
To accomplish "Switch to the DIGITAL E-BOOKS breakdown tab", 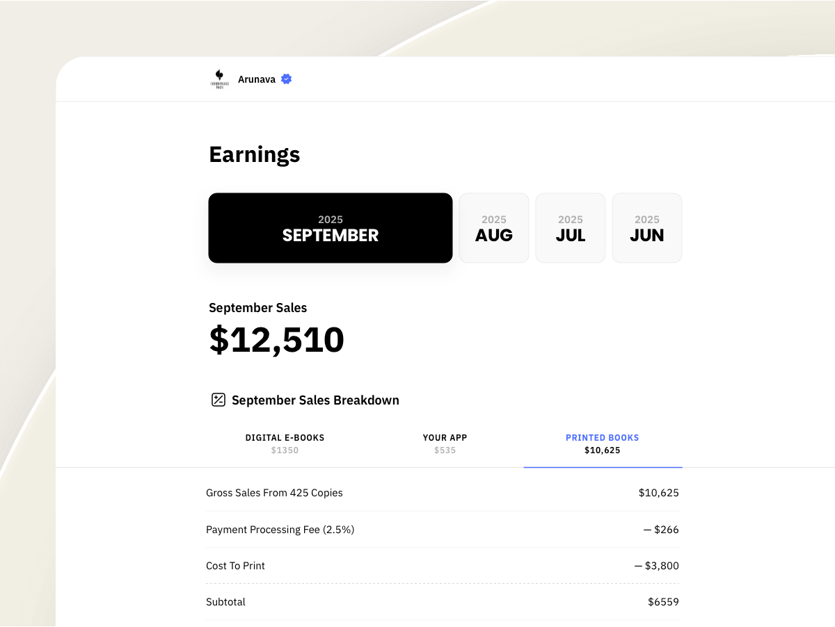I will click(x=284, y=443).
